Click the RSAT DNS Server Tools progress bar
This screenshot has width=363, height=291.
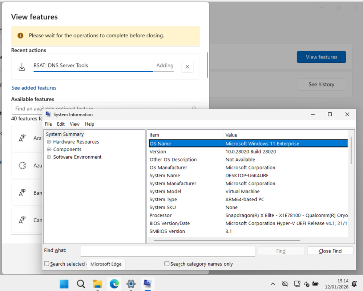(x=104, y=72)
